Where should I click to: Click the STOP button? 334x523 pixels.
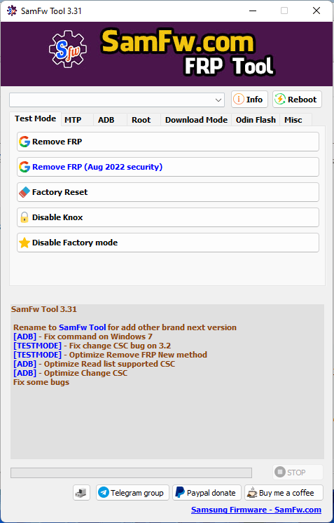[x=298, y=473]
